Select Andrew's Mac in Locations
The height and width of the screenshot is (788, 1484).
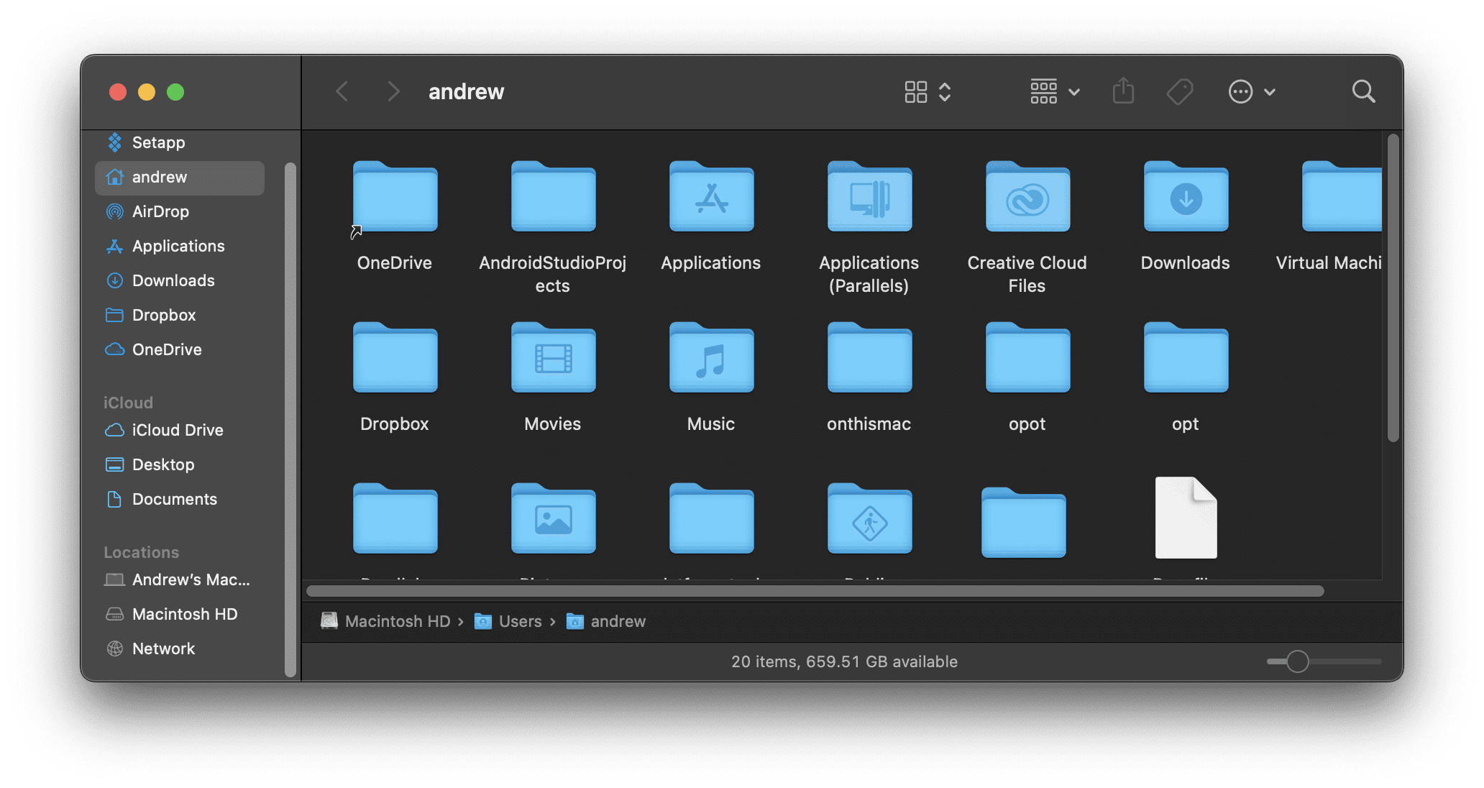[x=180, y=579]
